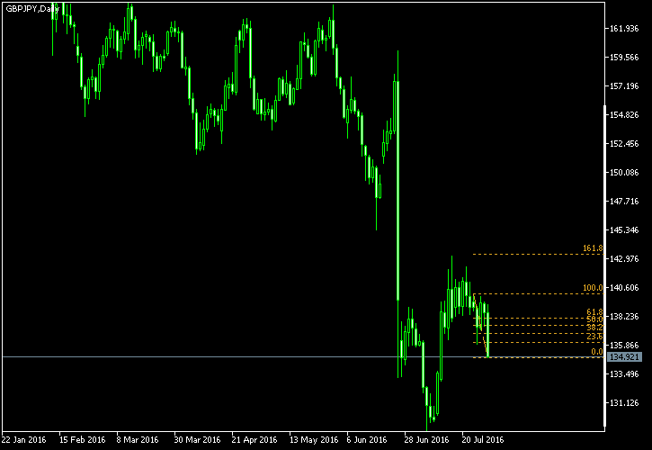
Task: Click the 152.456 price axis value
Action: [x=624, y=144]
